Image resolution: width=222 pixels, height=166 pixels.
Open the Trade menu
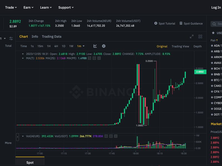(x=11, y=7)
